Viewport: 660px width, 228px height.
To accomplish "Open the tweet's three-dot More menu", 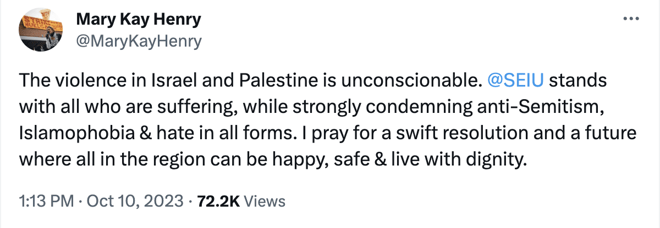I will (628, 20).
